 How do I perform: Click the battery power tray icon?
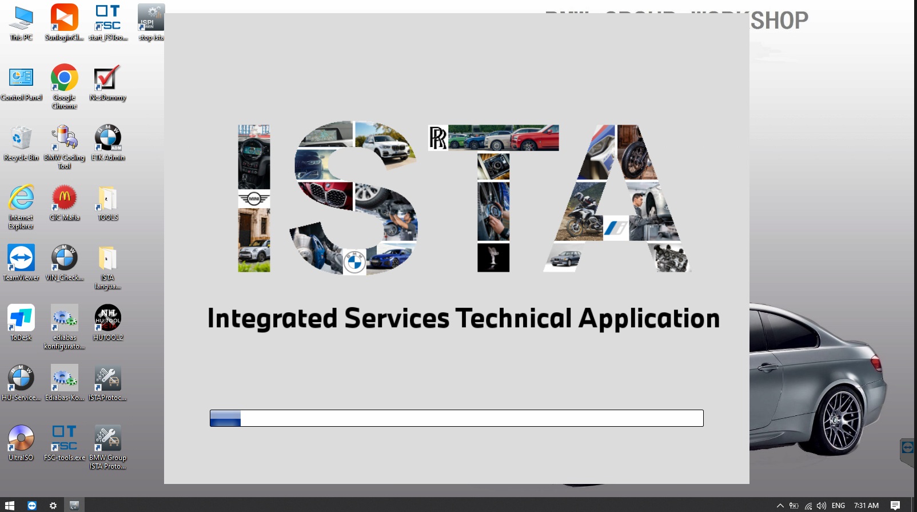(794, 506)
